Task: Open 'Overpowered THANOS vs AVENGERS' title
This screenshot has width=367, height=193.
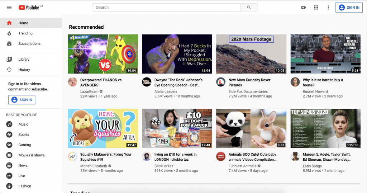Action: click(x=101, y=83)
